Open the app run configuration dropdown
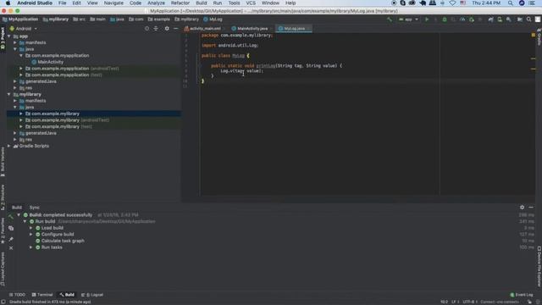The height and width of the screenshot is (305, 542). pyautogui.click(x=408, y=19)
